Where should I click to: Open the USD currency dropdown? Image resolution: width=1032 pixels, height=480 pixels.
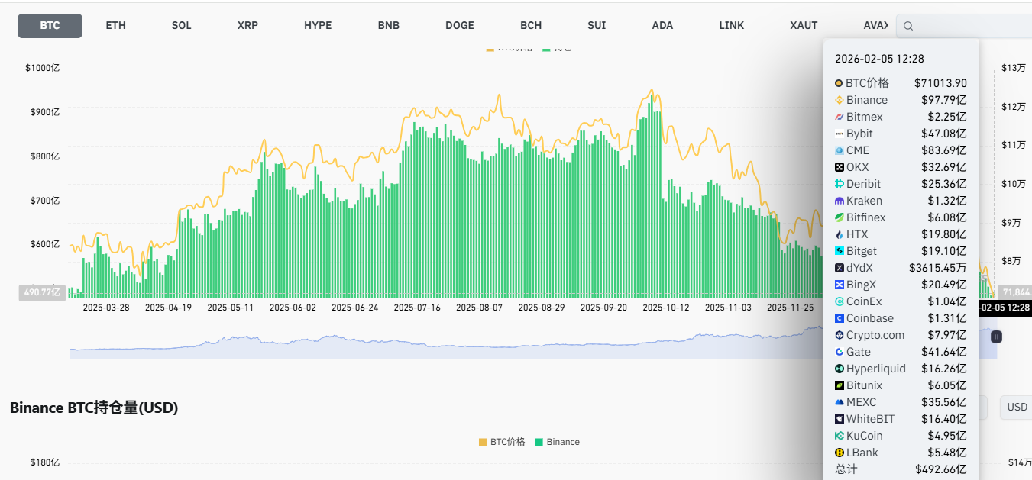1016,407
